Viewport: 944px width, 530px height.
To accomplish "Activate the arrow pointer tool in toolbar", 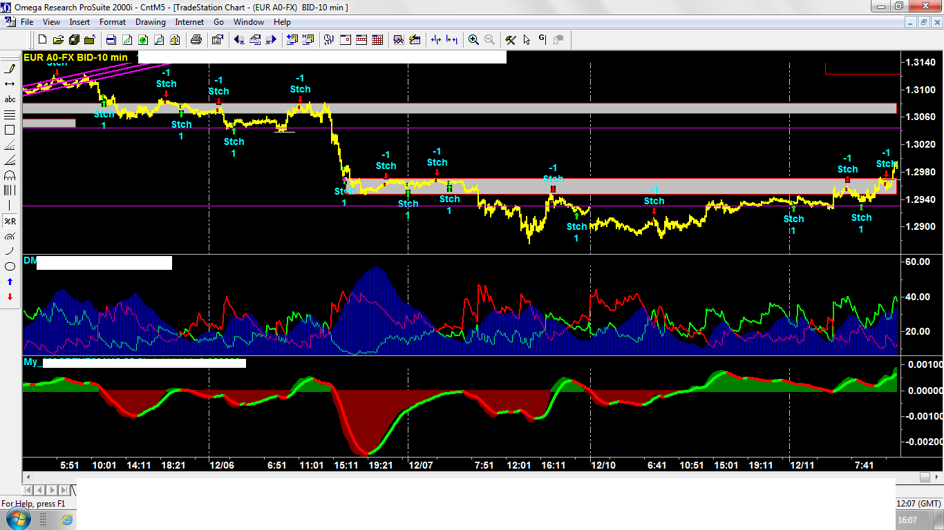I will 527,40.
